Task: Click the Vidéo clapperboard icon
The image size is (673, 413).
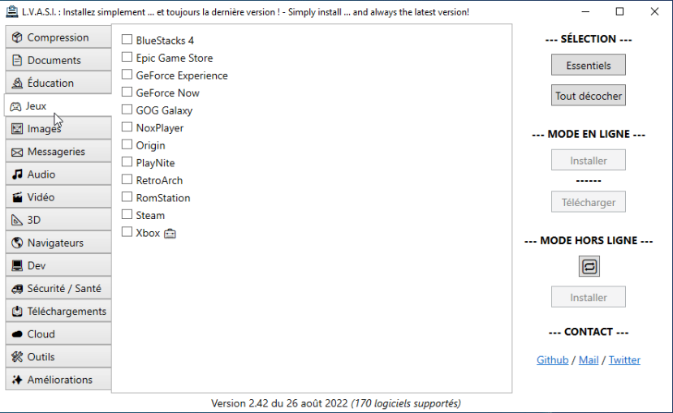Action: click(x=17, y=197)
